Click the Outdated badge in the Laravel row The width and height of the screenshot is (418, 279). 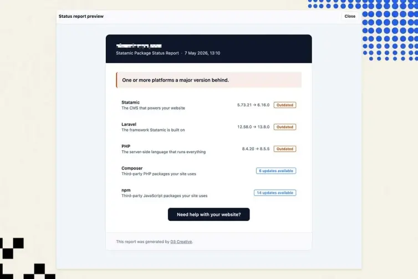285,127
